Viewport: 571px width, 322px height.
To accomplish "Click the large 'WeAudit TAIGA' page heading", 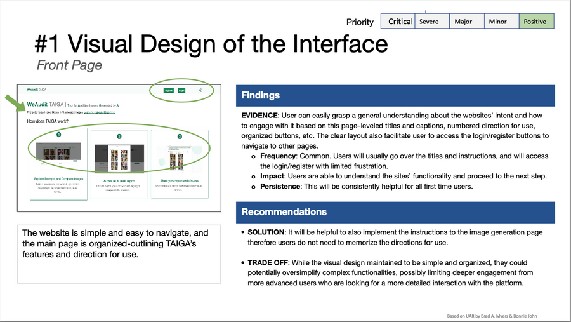I will pyautogui.click(x=45, y=104).
